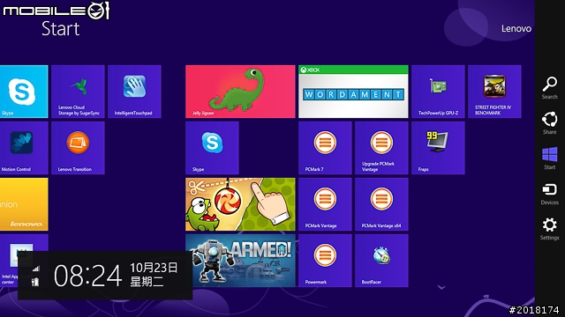Launch the PCMark Vantage tile
Screen dimensions: 565x317
pos(325,204)
